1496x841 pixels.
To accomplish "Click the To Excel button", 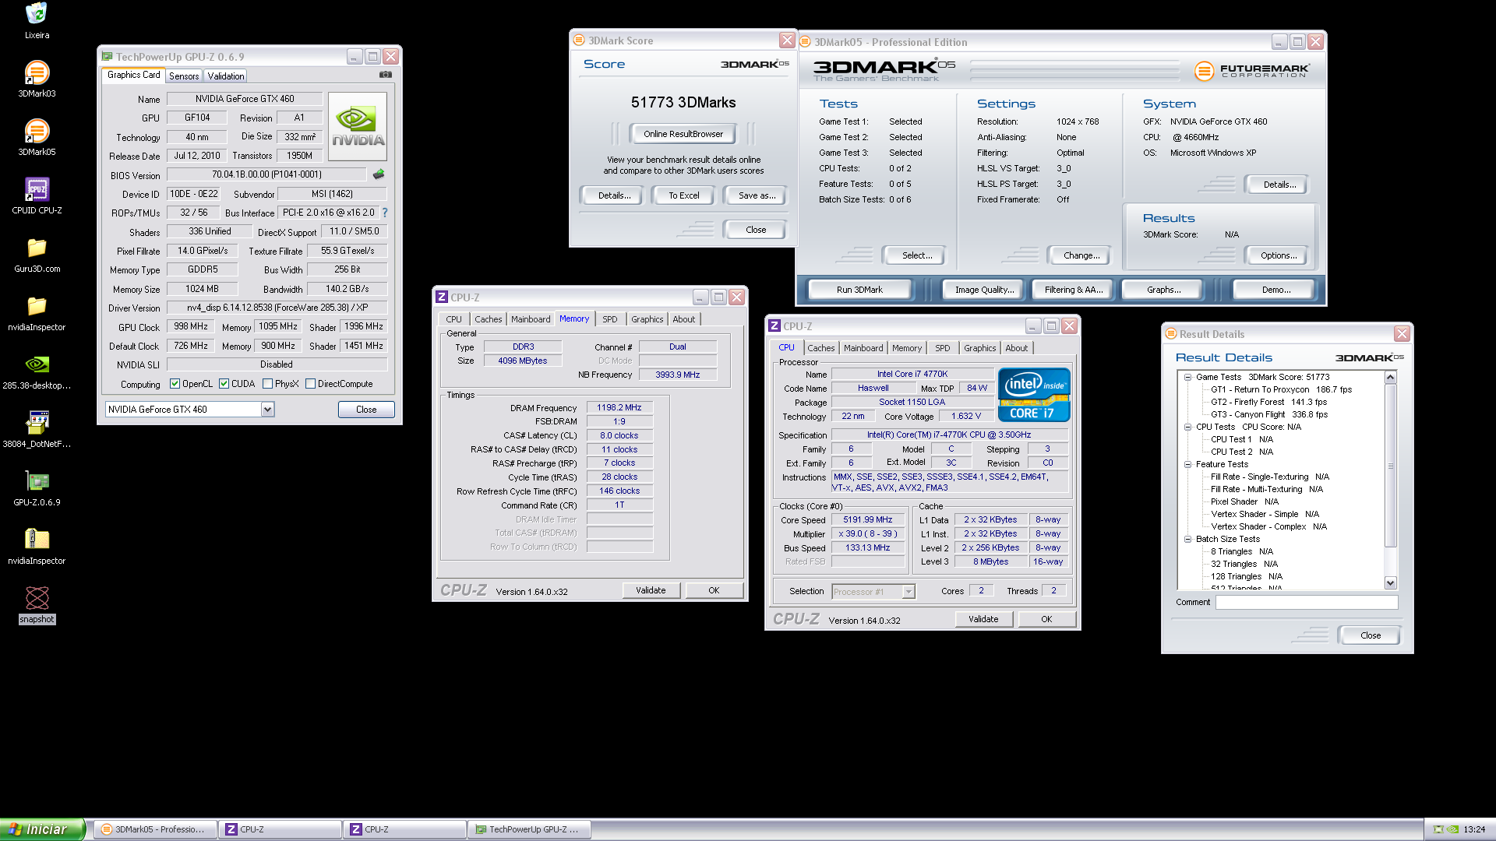I will 684,195.
